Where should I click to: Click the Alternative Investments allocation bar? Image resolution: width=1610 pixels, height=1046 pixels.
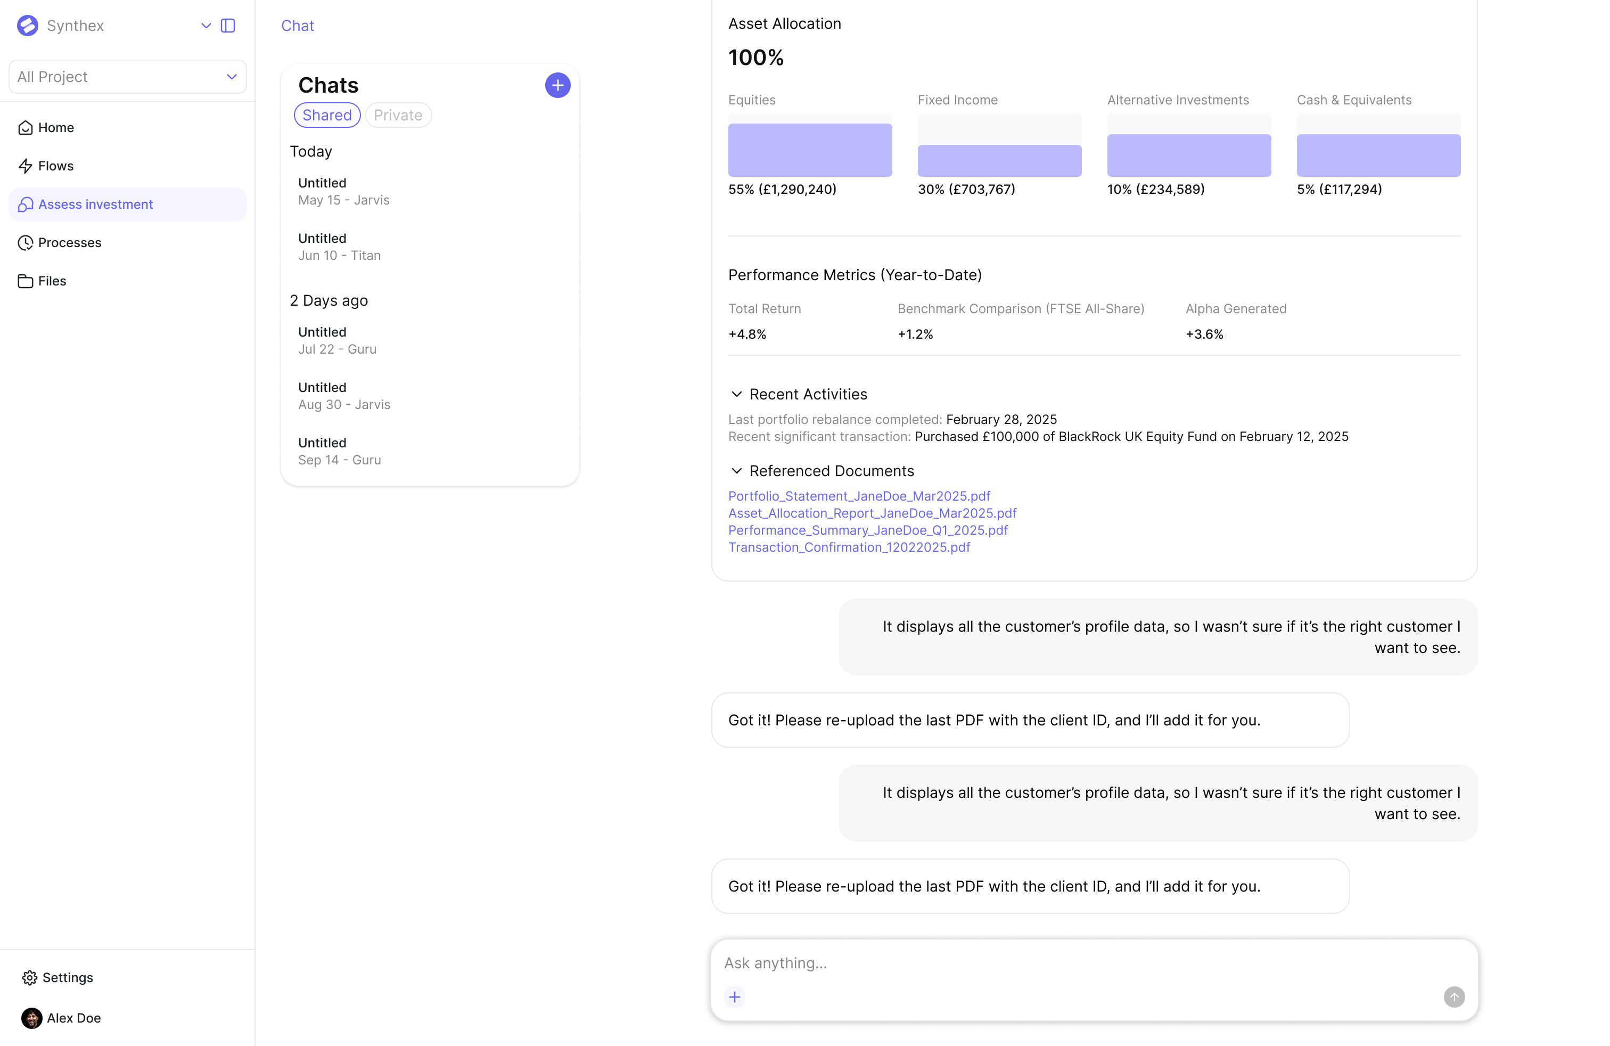pos(1188,155)
